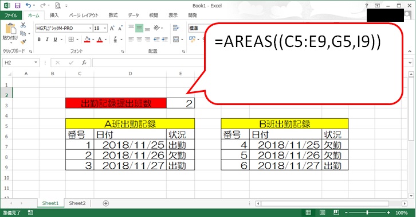Open the font name dropdown HG丸ゴシックM-PRO
The image size is (416, 217).
coord(90,28)
